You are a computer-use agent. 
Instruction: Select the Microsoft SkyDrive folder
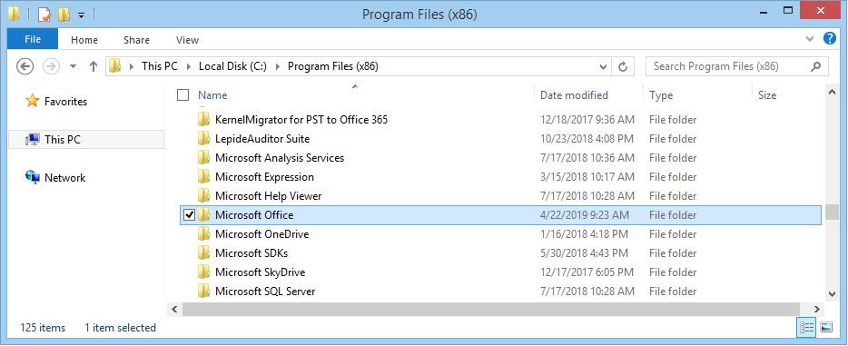[261, 272]
